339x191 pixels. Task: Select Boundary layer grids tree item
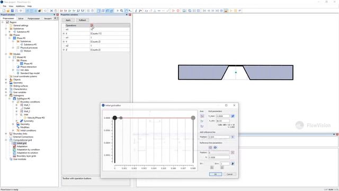click(26, 156)
